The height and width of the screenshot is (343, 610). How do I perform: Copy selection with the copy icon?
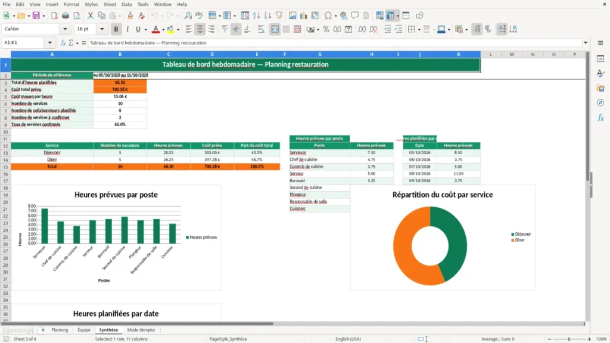[101, 15]
